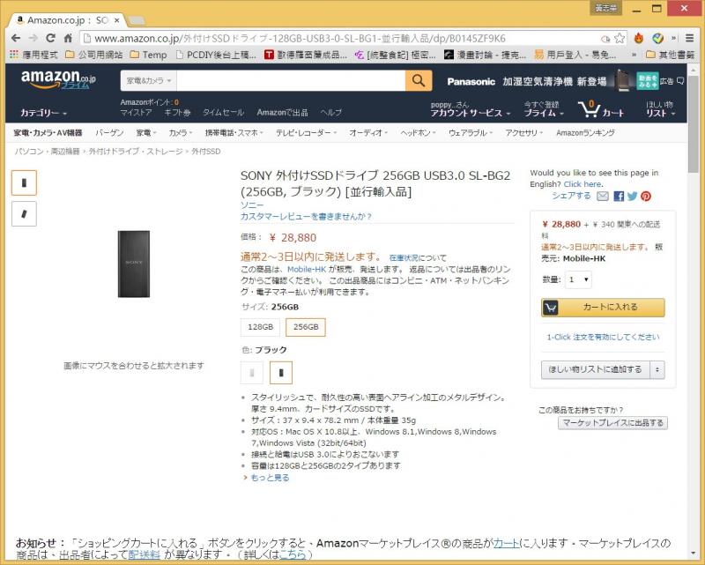This screenshot has height=565, width=705.
Task: Click the flame extension icon in toolbar
Action: click(638, 38)
